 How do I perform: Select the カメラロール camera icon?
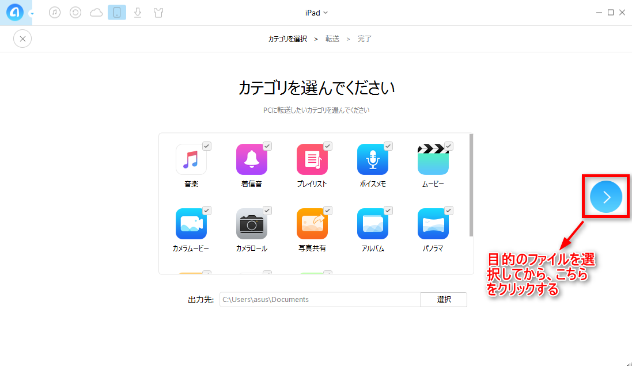coord(252,224)
